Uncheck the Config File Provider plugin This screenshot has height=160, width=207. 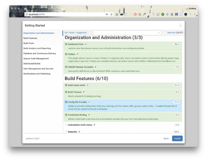coord(66,102)
